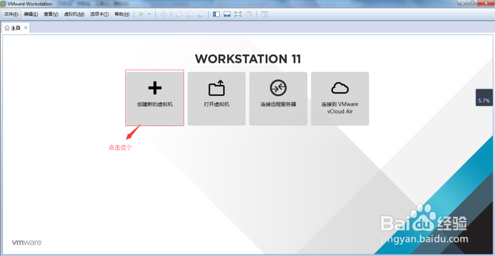Toggle the library sidebar view icon
Image resolution: width=495 pixels, height=256 pixels.
[216, 14]
